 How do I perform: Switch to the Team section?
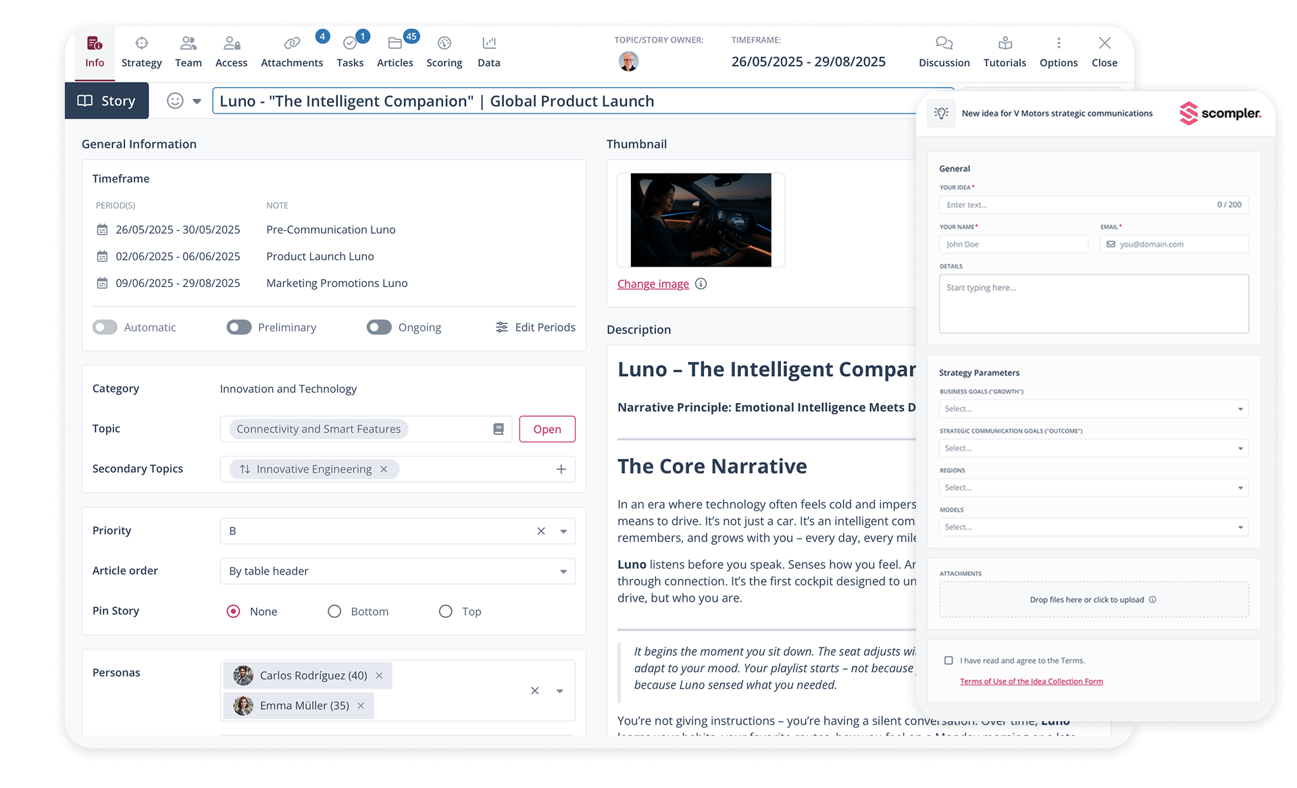coord(188,51)
